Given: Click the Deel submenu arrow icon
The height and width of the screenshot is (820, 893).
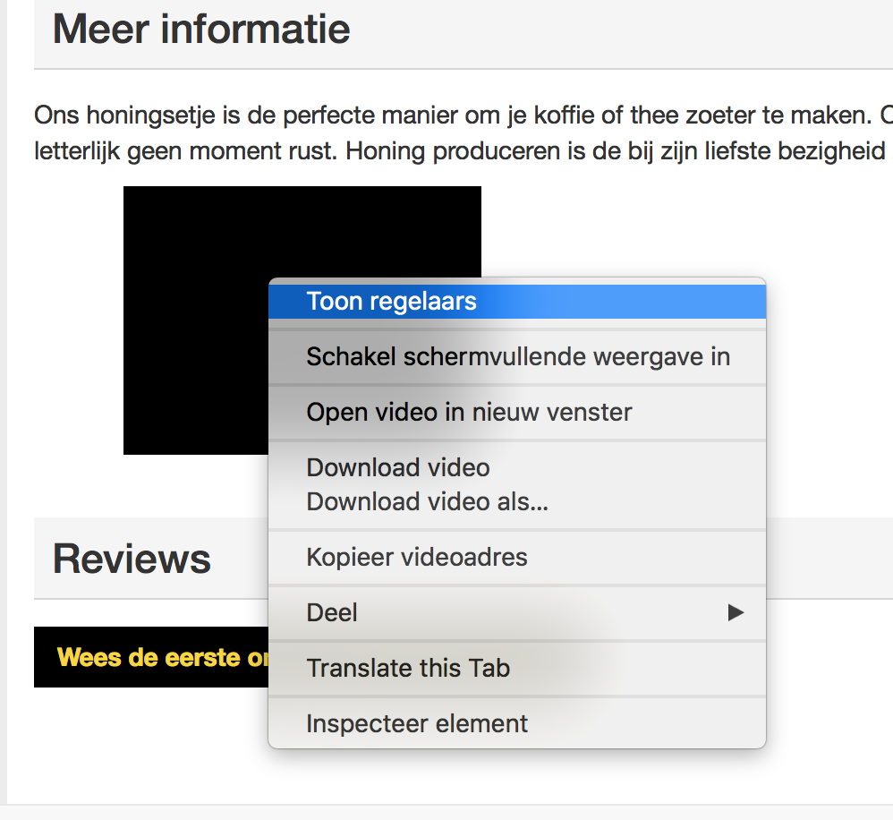Looking at the screenshot, I should (736, 613).
